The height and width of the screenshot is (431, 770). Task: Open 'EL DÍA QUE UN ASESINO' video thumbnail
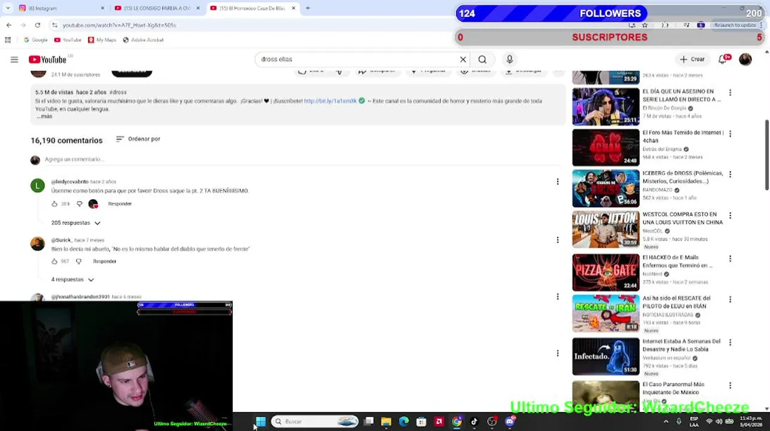[606, 106]
